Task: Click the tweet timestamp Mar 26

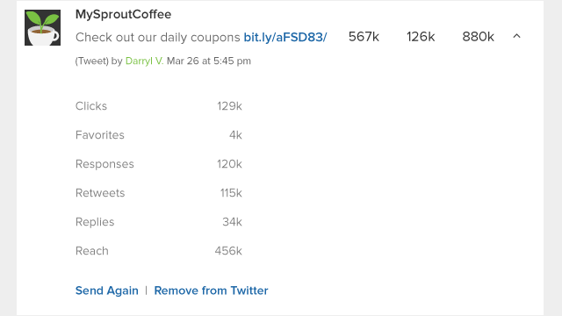Action: click(209, 61)
